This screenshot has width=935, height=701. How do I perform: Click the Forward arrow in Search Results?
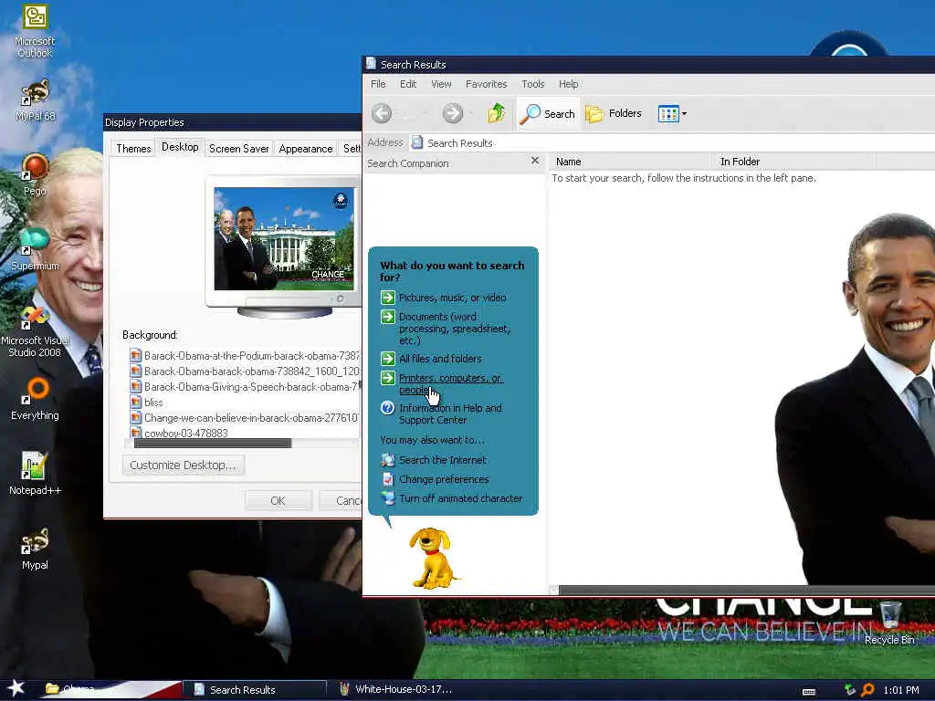pyautogui.click(x=453, y=112)
